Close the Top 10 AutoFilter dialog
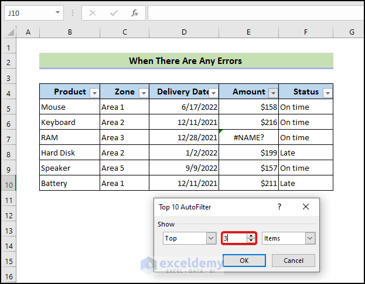 (306, 207)
